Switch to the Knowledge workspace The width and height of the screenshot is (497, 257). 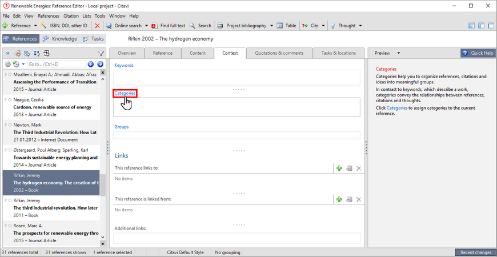coord(60,39)
